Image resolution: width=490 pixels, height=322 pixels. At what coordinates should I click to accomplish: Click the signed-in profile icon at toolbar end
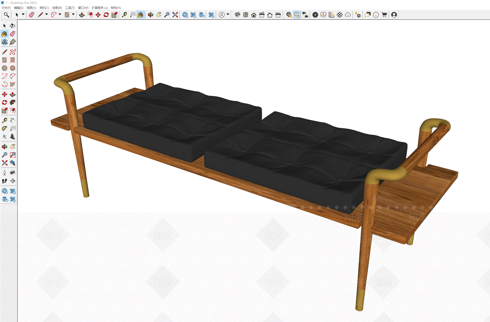tap(394, 15)
